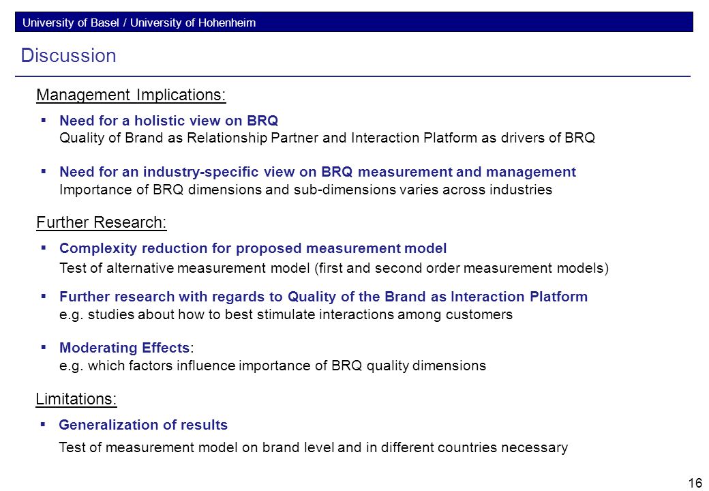The height and width of the screenshot is (491, 709).
Task: Click 'e.g. studies about how to best stimulate interactions'
Action: pyautogui.click(x=286, y=314)
